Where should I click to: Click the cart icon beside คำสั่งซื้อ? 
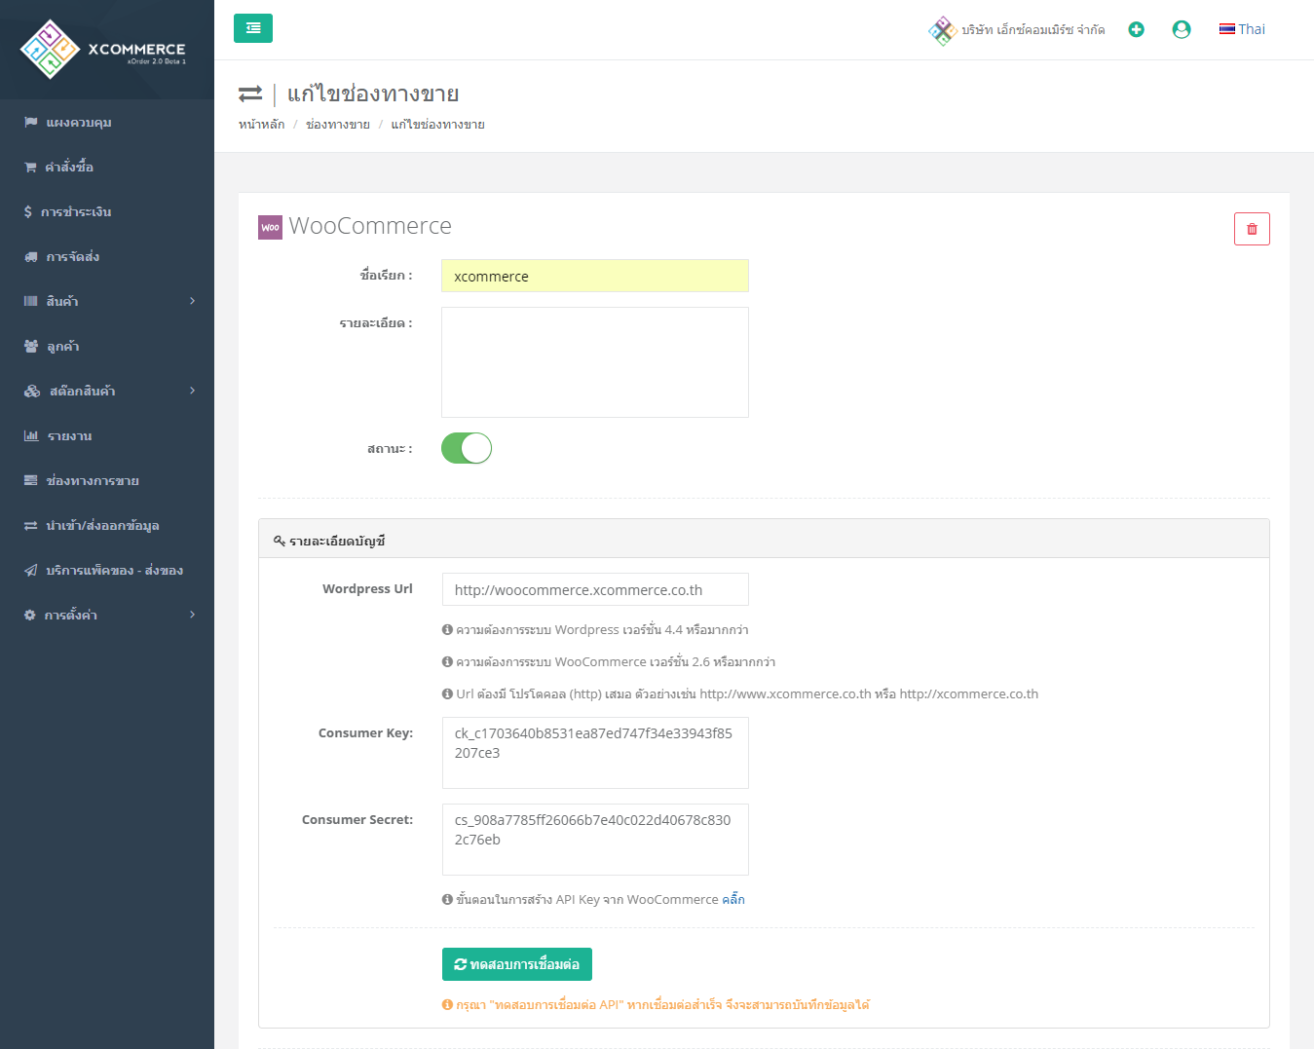pos(30,167)
